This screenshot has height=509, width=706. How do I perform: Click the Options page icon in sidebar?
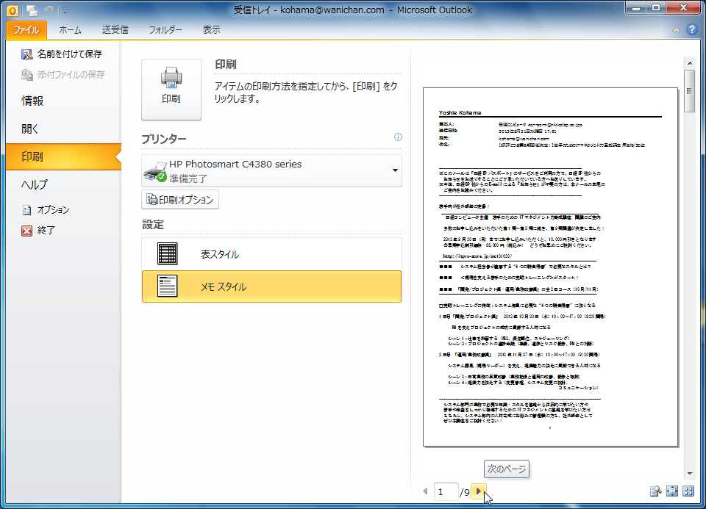pyautogui.click(x=27, y=210)
